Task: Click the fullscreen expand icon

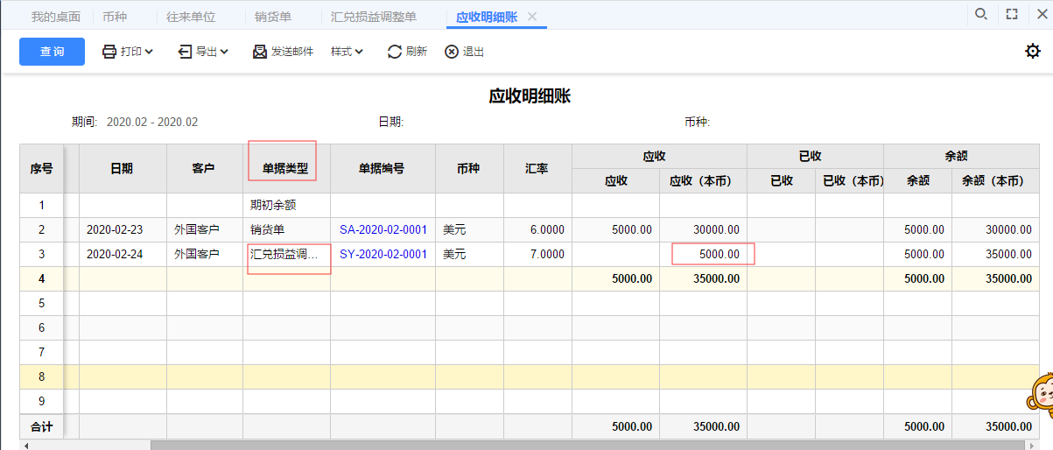Action: [x=1012, y=14]
